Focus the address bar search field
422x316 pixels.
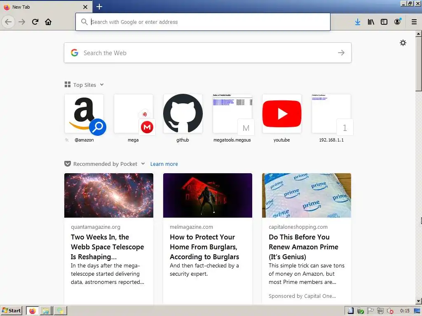click(x=203, y=22)
